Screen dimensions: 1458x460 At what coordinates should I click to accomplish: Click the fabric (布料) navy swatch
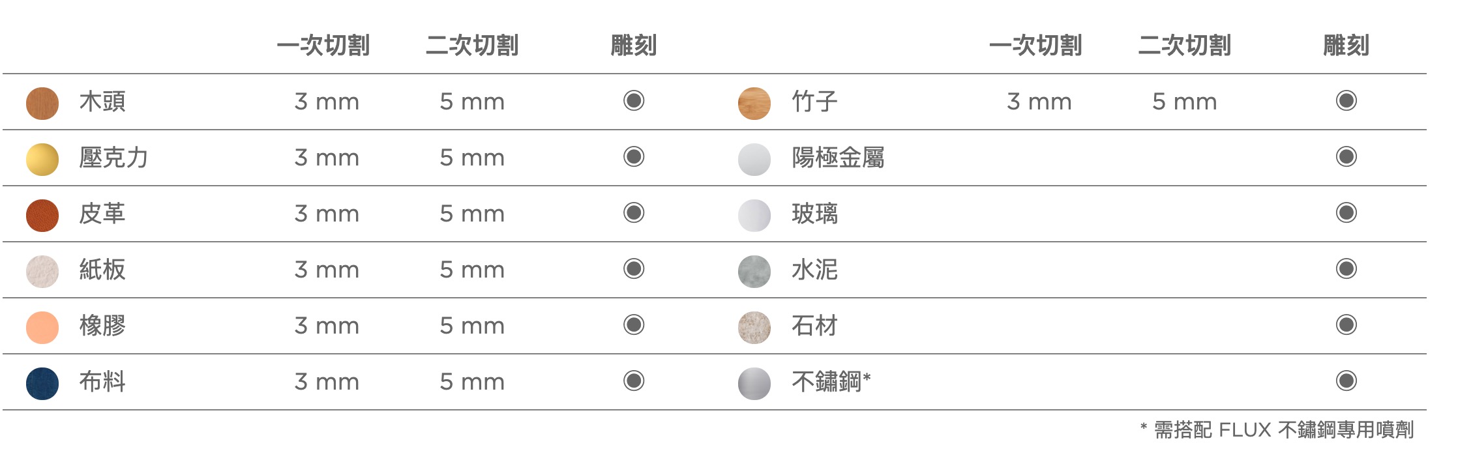[x=42, y=383]
